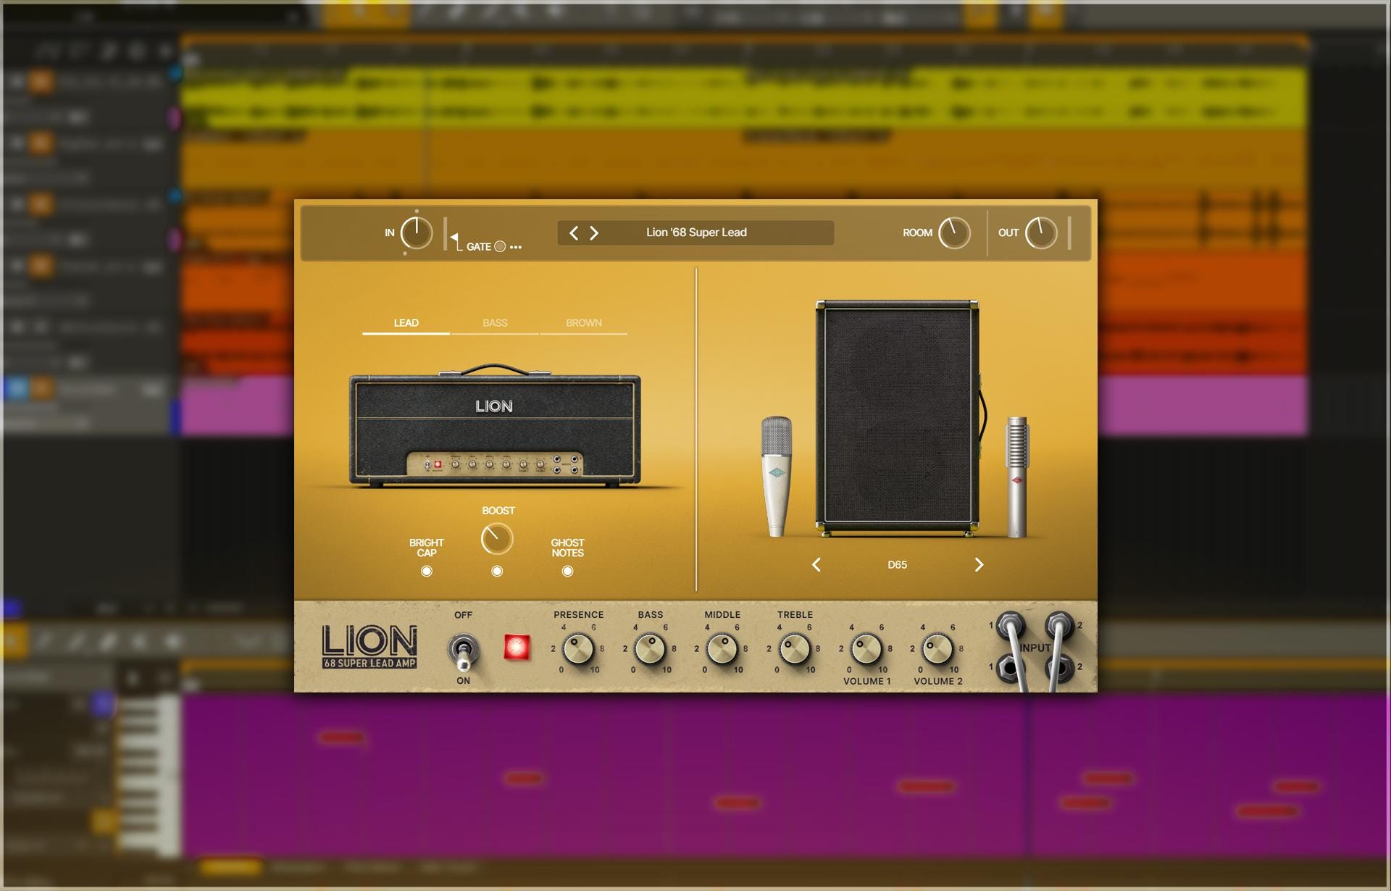
Task: Turn the PRESENCE knob
Action: 578,649
